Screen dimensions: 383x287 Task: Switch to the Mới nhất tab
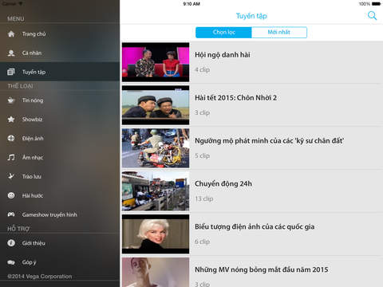pyautogui.click(x=279, y=33)
